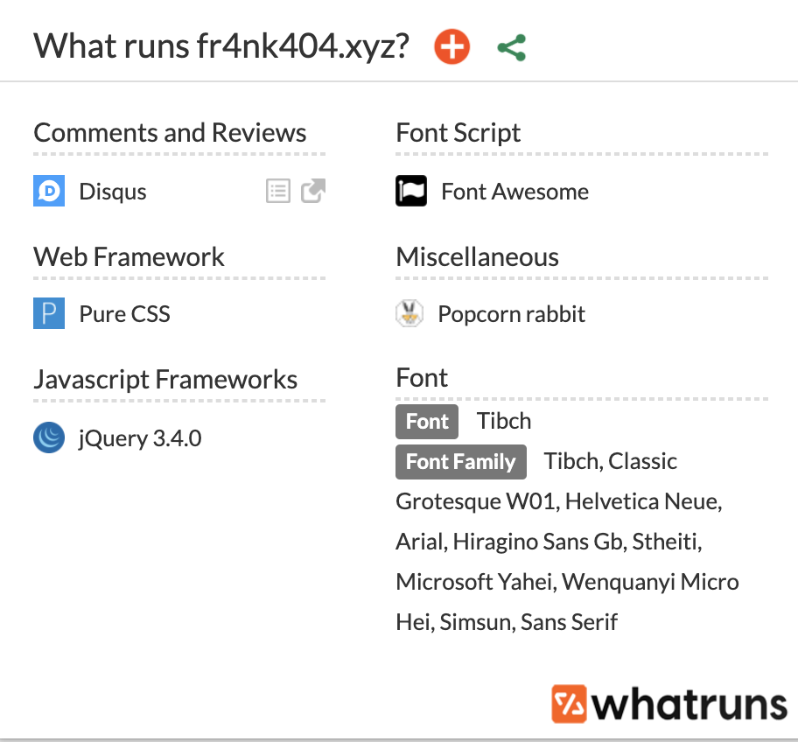Open the Disqus technology link
The image size is (798, 742).
point(113,192)
